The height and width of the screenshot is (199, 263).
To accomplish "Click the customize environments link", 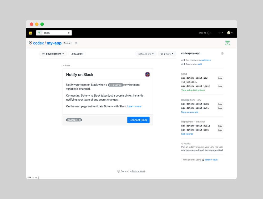I will click(x=205, y=60).
